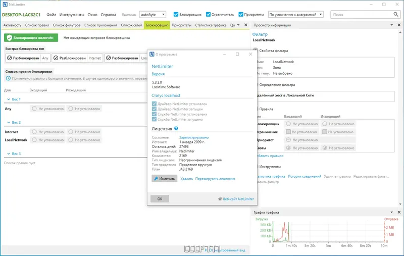404x256 pixels.
Task: Click the home icon next to the website link
Action: (x=220, y=199)
